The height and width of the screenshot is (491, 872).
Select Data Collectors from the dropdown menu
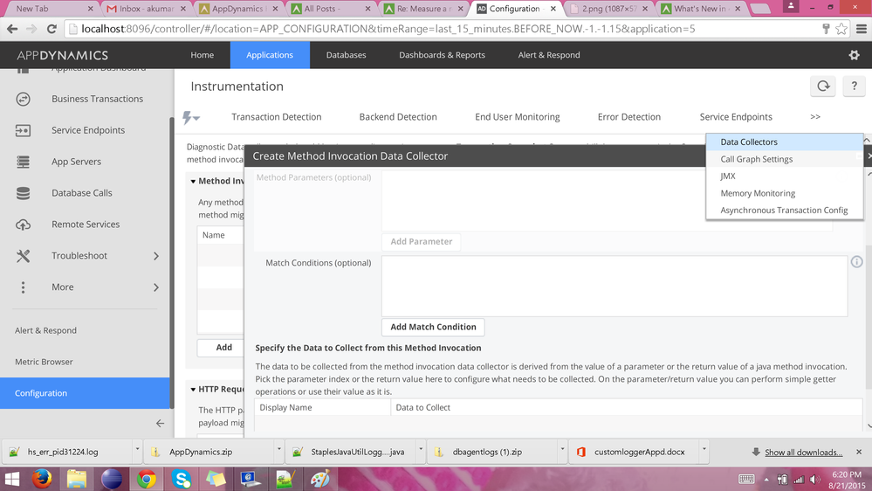pyautogui.click(x=784, y=142)
